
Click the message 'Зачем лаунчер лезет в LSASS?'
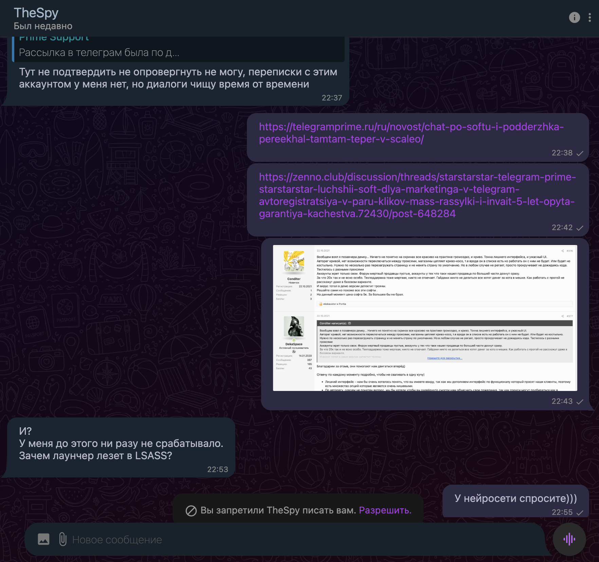click(95, 455)
